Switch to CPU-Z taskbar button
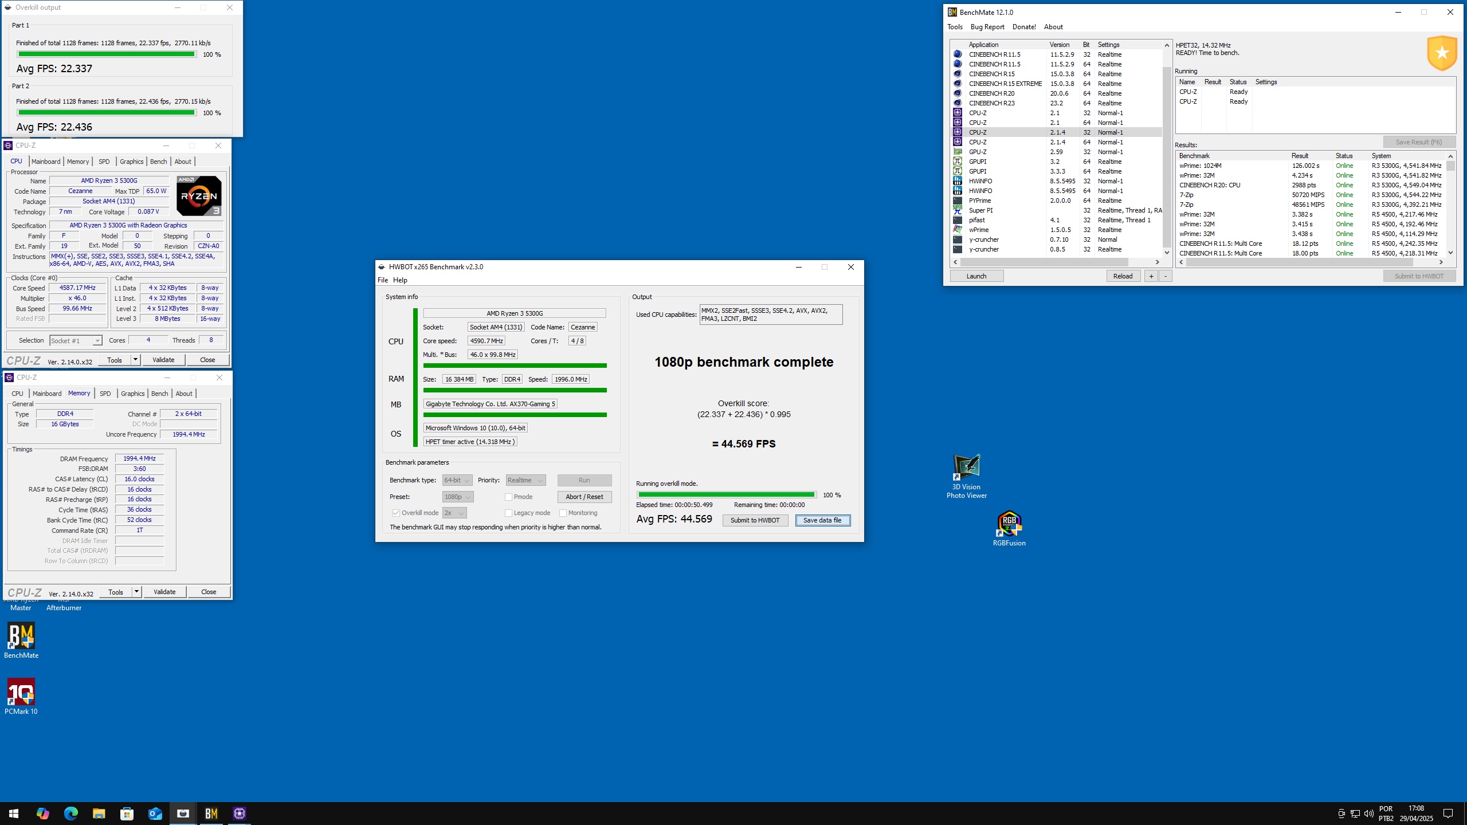The width and height of the screenshot is (1467, 825). tap(239, 814)
